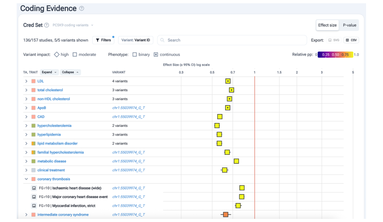This screenshot has width=383, height=222.
Task: Open the PCSK9 coding variants dropdown
Action: click(73, 25)
